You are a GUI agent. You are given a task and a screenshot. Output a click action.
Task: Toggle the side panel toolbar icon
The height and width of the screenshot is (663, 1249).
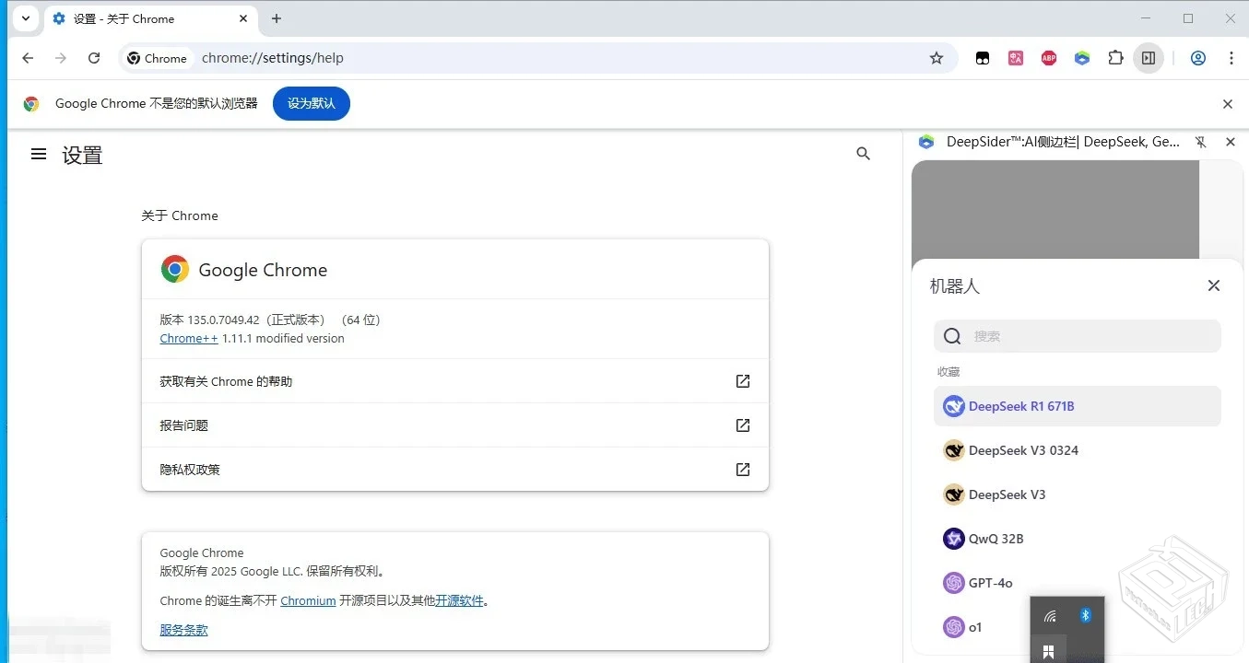(x=1149, y=57)
